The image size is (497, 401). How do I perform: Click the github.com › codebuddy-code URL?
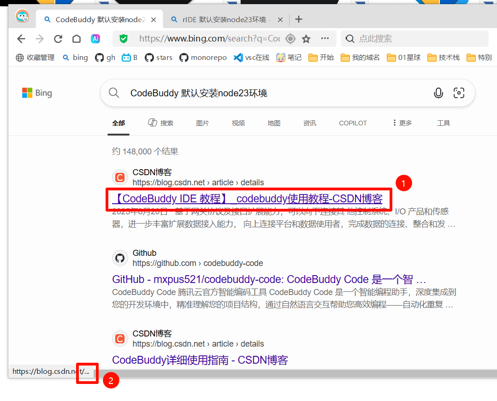[x=198, y=263]
